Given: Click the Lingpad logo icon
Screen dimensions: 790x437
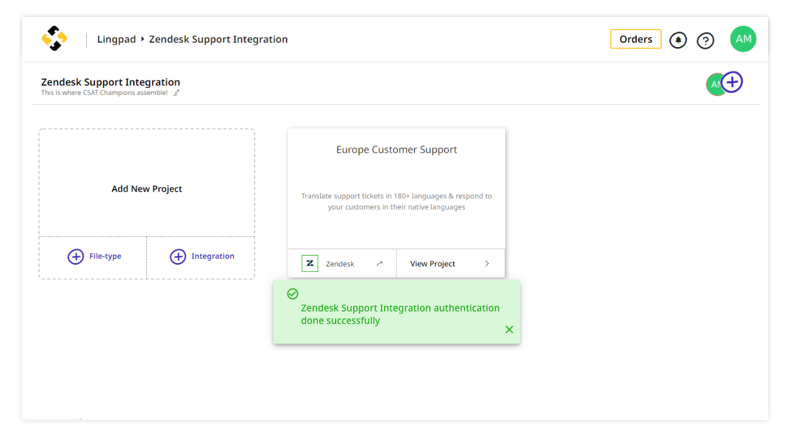Looking at the screenshot, I should 54,39.
